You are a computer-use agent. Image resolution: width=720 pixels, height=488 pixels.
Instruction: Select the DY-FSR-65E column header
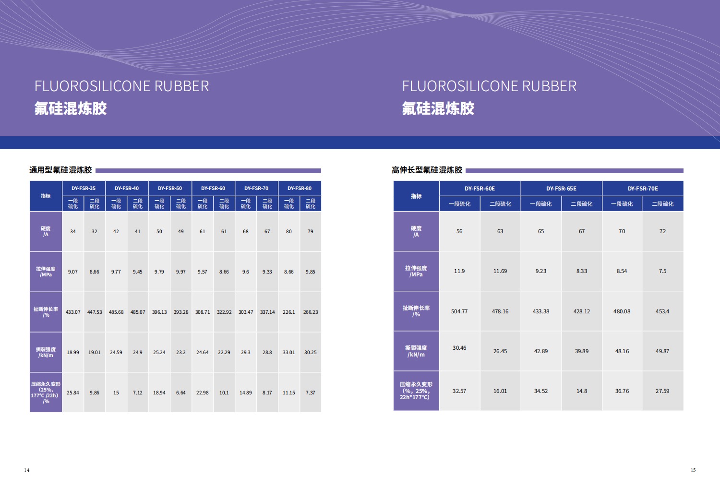pyautogui.click(x=561, y=189)
